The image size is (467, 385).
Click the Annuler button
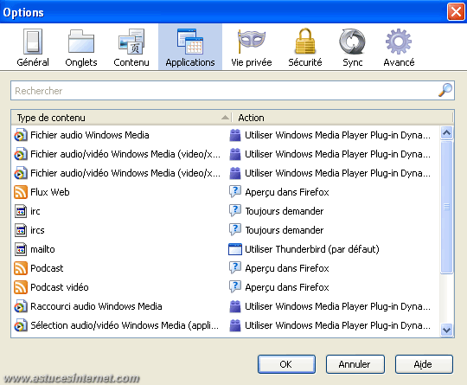355,364
